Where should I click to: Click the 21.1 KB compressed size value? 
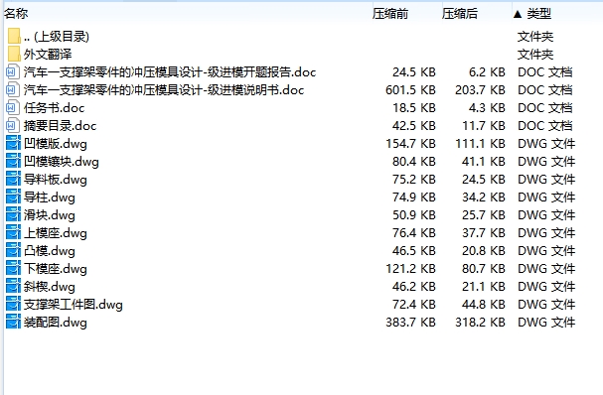tap(484, 286)
